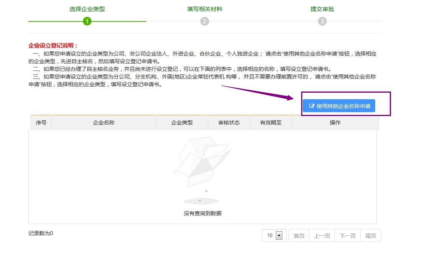Click the gray step 3 circle
The width and height of the screenshot is (427, 260).
[x=322, y=21]
